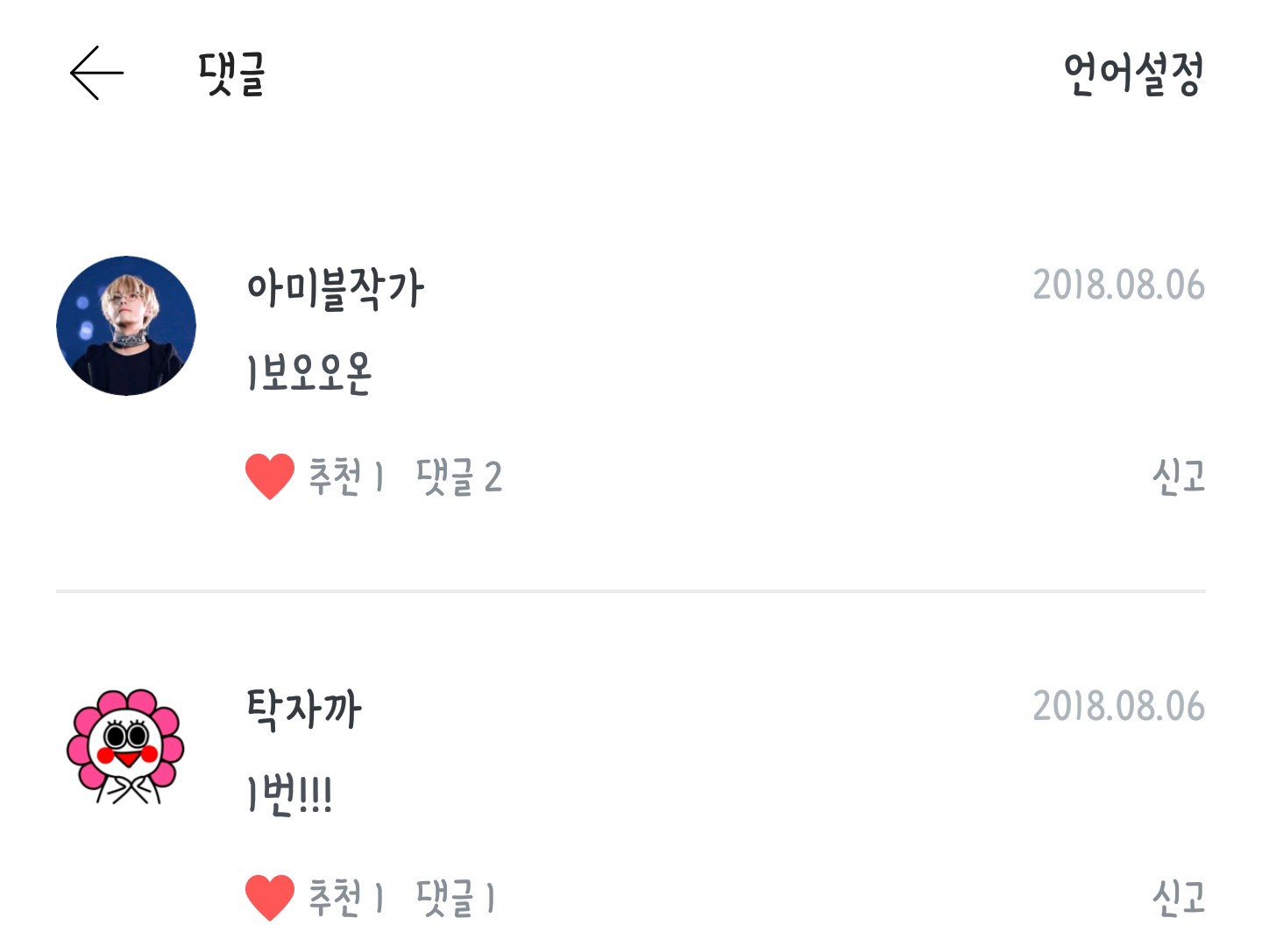Viewport: 1262px width, 946px height.
Task: Tap the back arrow in the header
Action: (x=96, y=73)
